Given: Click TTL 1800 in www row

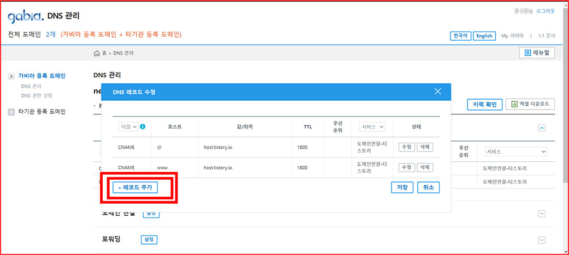Looking at the screenshot, I should (x=302, y=167).
